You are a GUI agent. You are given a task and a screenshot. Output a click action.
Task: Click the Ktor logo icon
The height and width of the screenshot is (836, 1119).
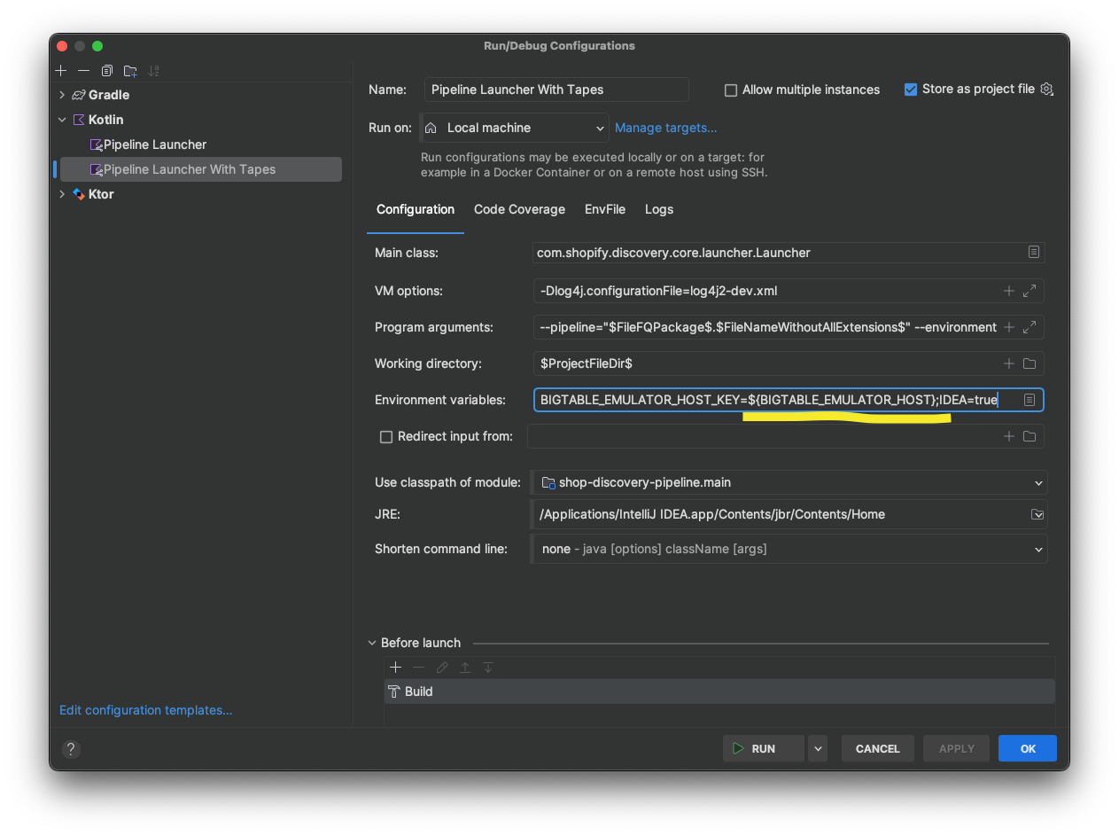click(79, 194)
